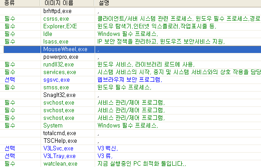Click the 선택 type cell for V3LSvc.exe

coord(10,149)
